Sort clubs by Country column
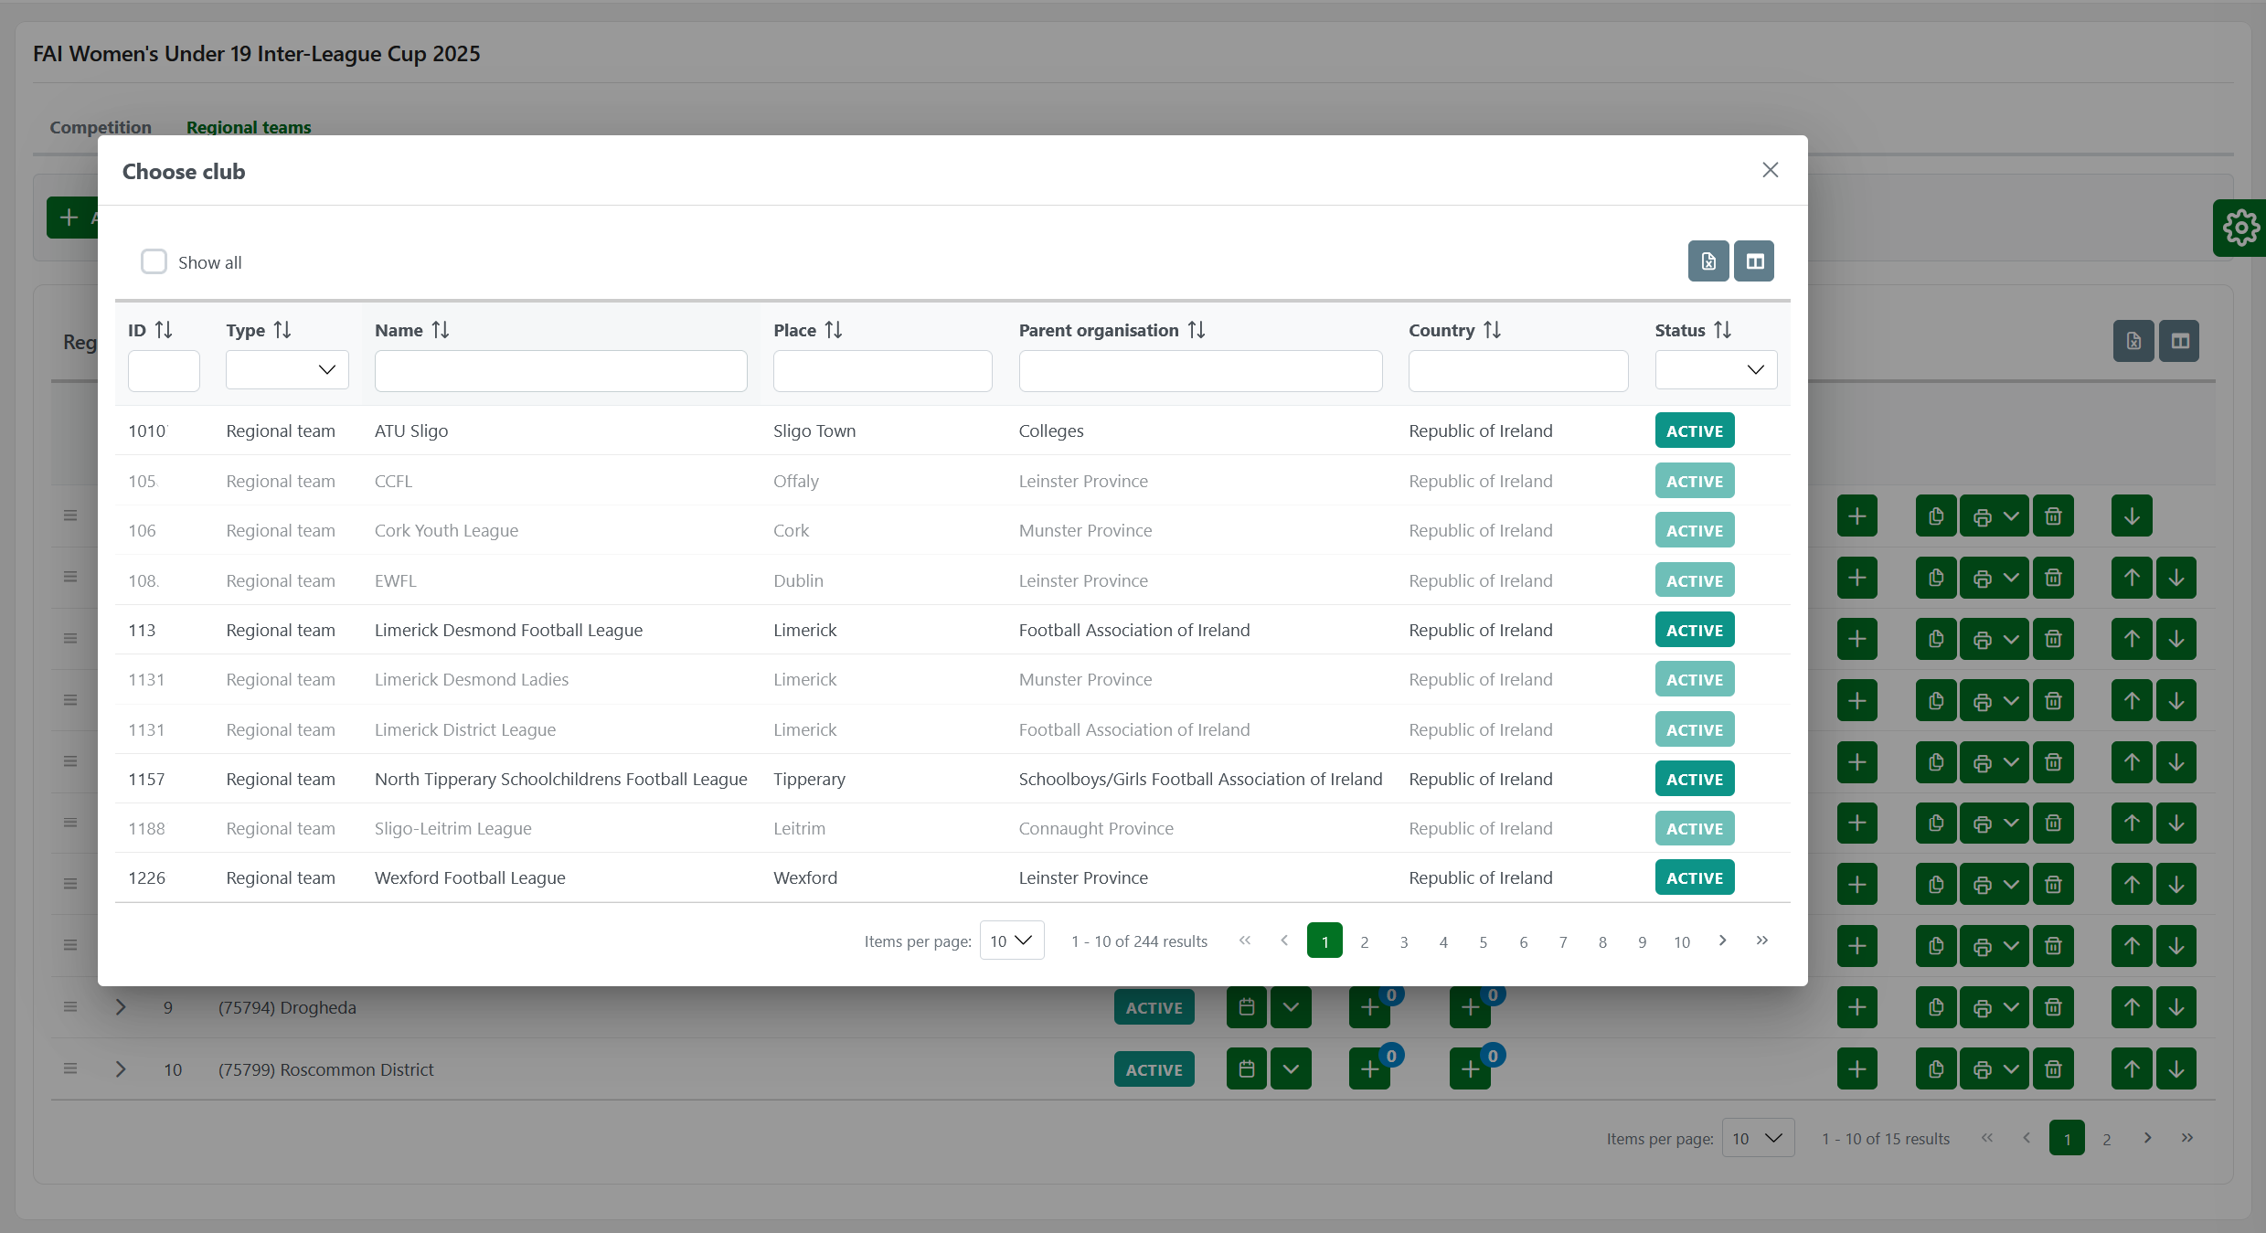2266x1233 pixels. 1491,330
